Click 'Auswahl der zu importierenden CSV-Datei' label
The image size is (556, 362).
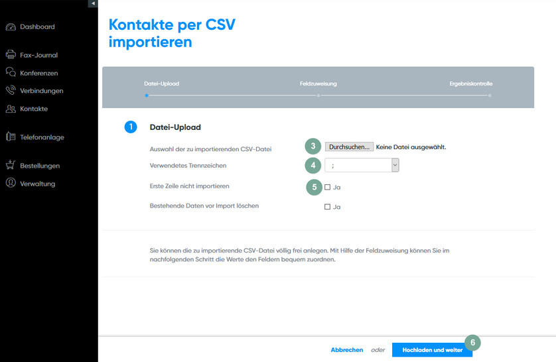[210, 149]
